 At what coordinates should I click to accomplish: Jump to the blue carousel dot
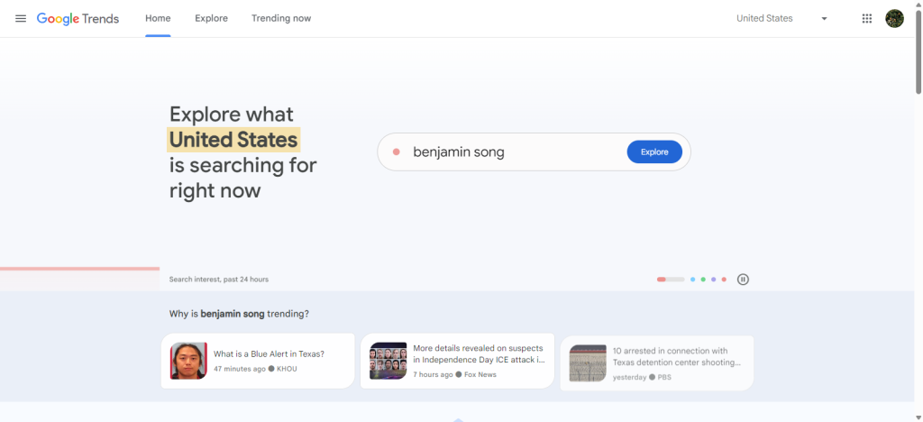(x=692, y=280)
